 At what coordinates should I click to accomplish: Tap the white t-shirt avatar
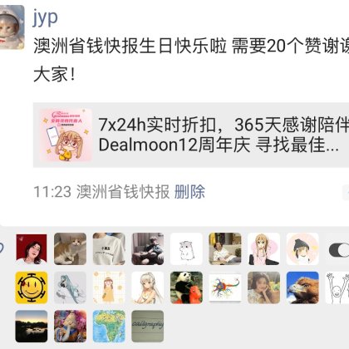[109, 249]
